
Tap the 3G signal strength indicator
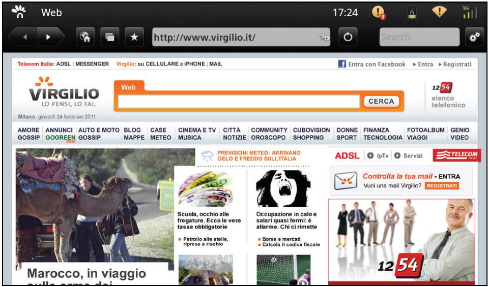[x=469, y=12]
